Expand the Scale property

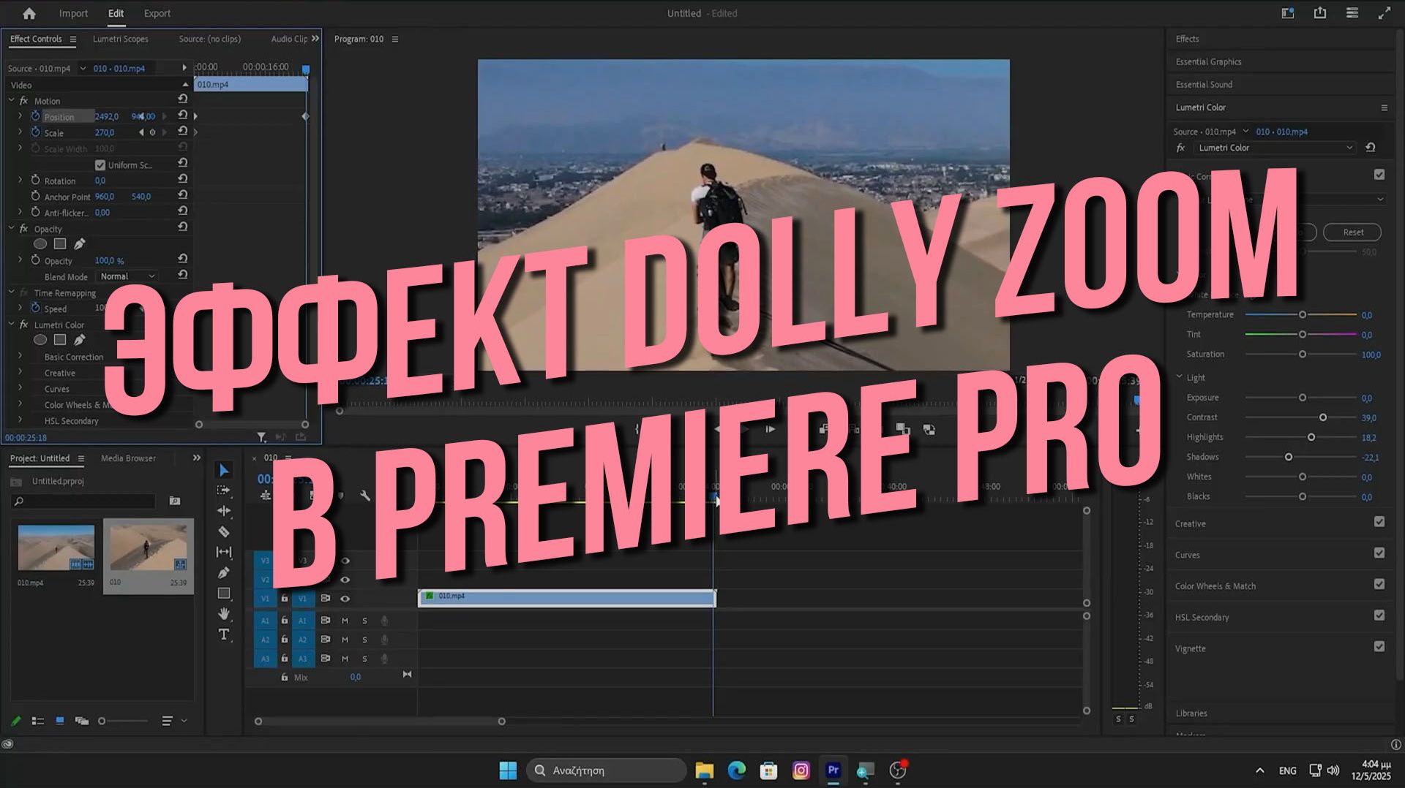pyautogui.click(x=20, y=132)
